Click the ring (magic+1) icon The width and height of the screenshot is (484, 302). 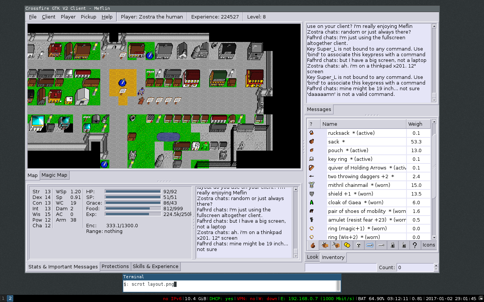pos(312,228)
